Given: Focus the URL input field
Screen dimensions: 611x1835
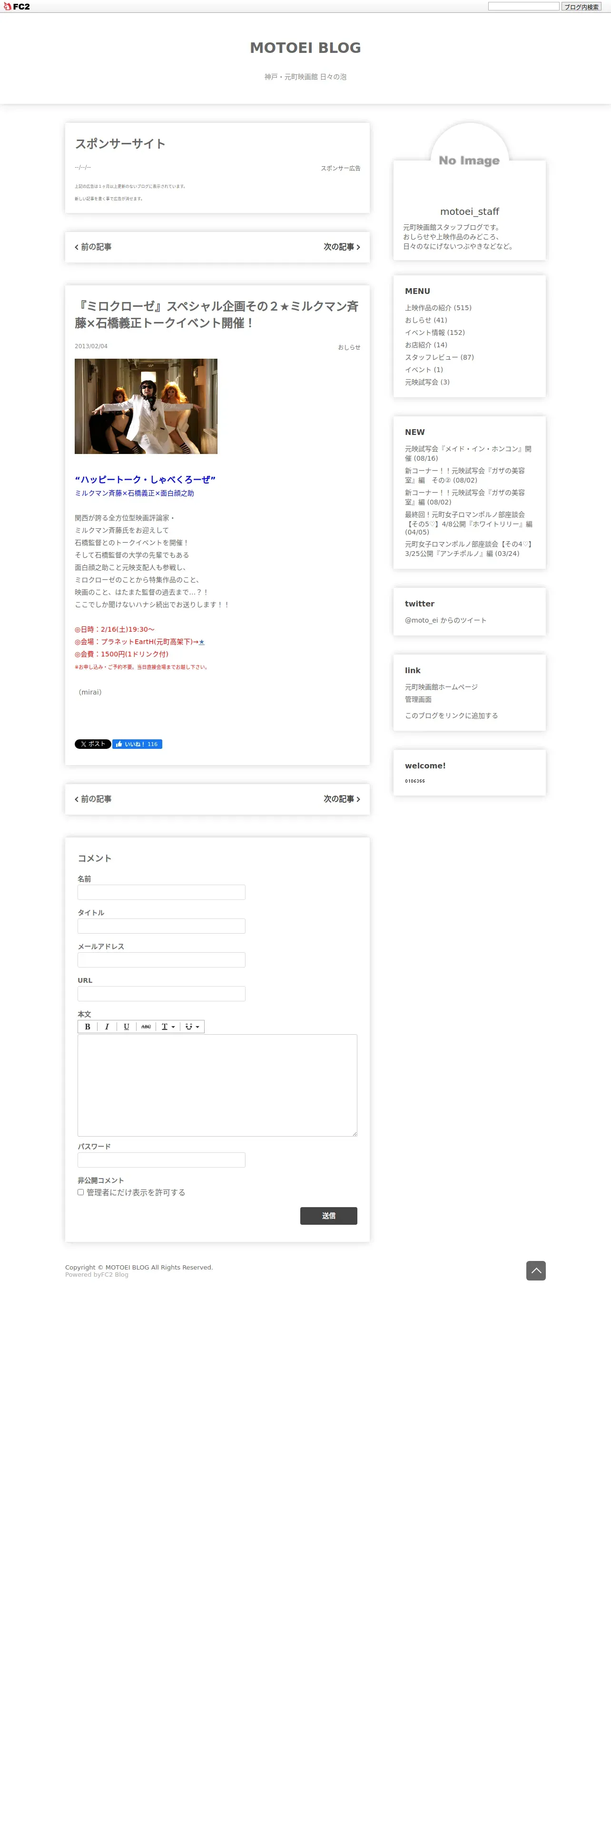Looking at the screenshot, I should pyautogui.click(x=161, y=994).
